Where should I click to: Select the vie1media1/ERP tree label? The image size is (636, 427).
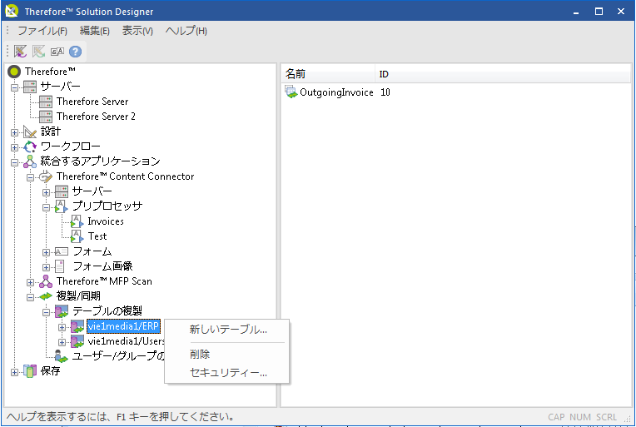(123, 326)
